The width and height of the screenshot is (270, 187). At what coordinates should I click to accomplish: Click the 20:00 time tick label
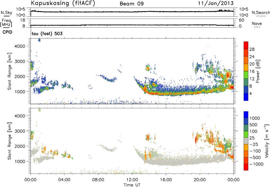[200, 180]
